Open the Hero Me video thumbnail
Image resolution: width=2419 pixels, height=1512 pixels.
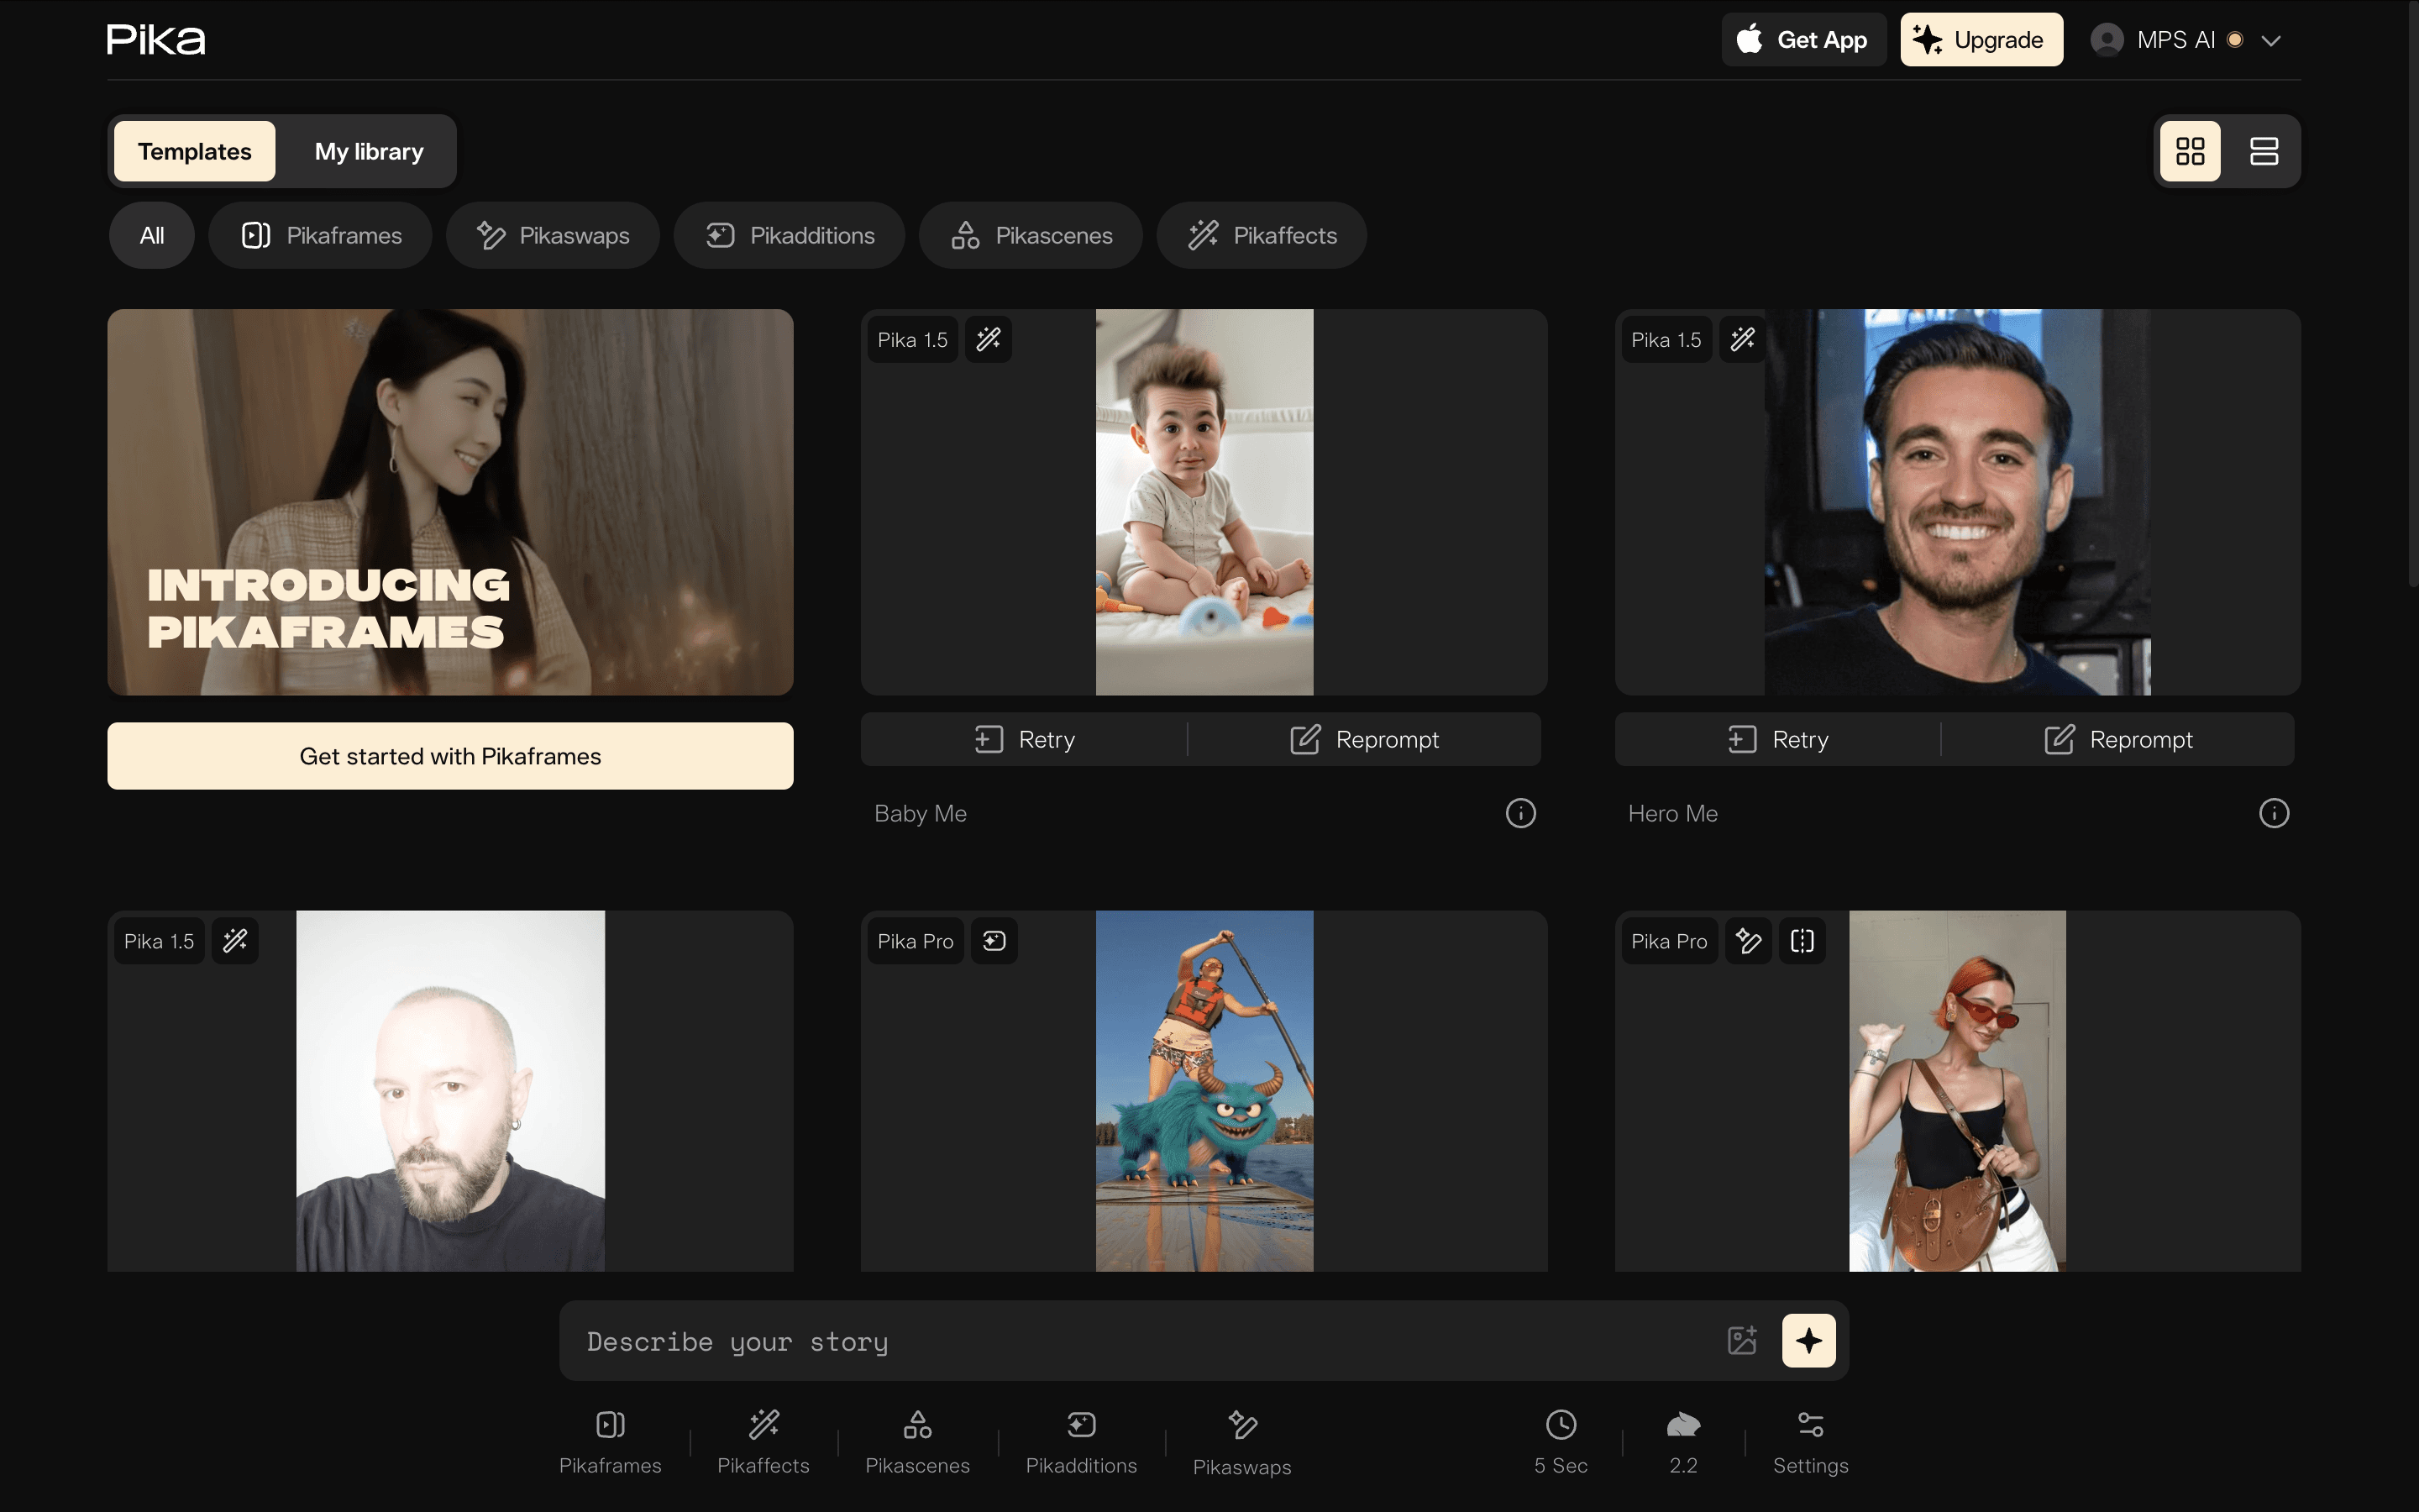click(x=1957, y=502)
